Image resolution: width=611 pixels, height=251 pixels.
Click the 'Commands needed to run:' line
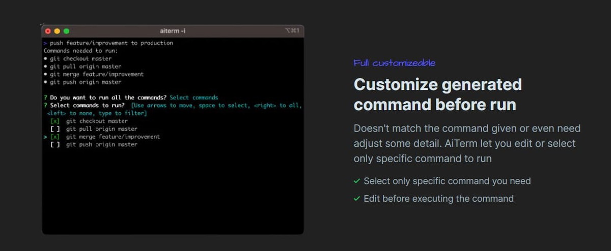[81, 51]
